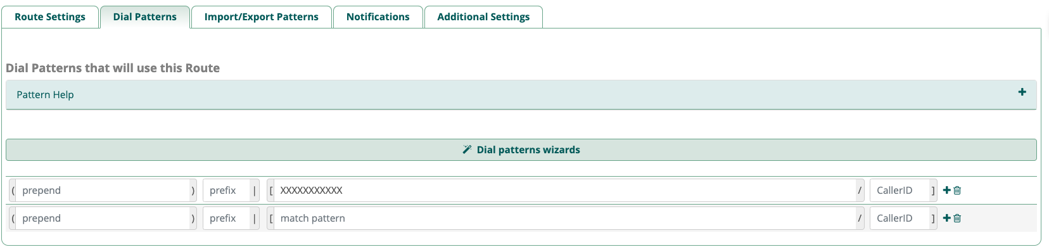This screenshot has width=1049, height=247.
Task: Add a row after the XXXXXXXXXXX pattern
Action: (x=947, y=190)
